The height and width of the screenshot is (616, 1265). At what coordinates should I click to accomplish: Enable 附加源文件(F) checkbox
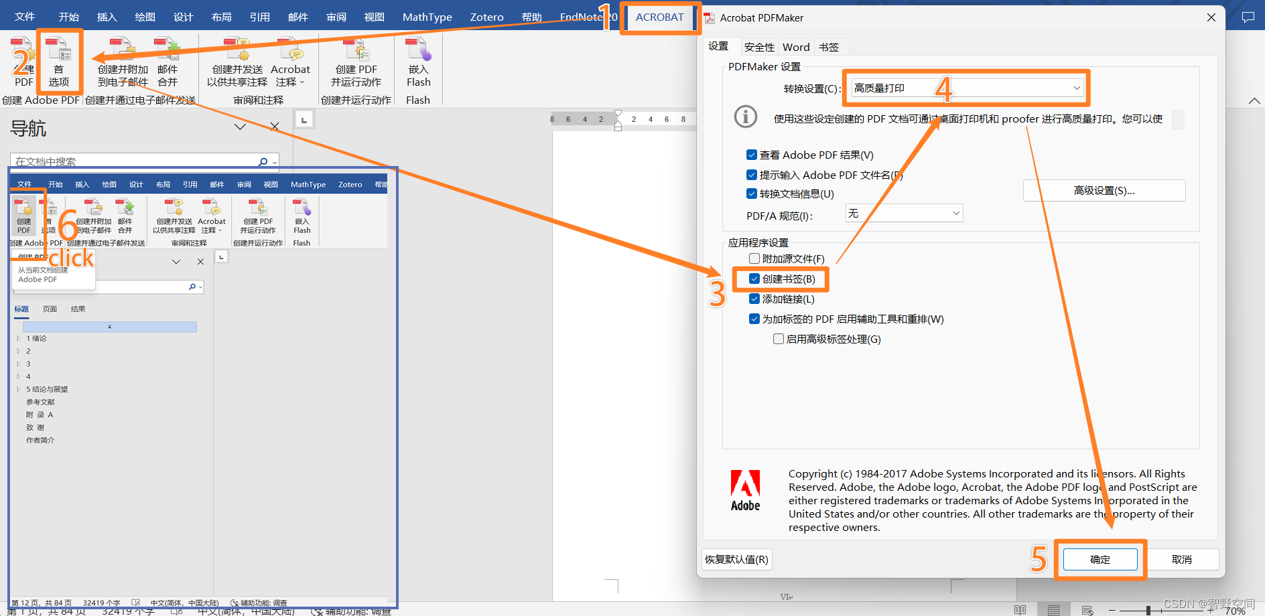[754, 258]
